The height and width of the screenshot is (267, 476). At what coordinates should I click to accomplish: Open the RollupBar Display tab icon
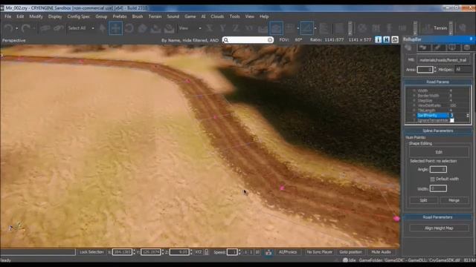[452, 47]
